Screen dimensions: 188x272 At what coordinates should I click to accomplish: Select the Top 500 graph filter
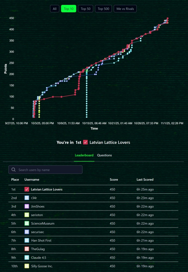[103, 9]
